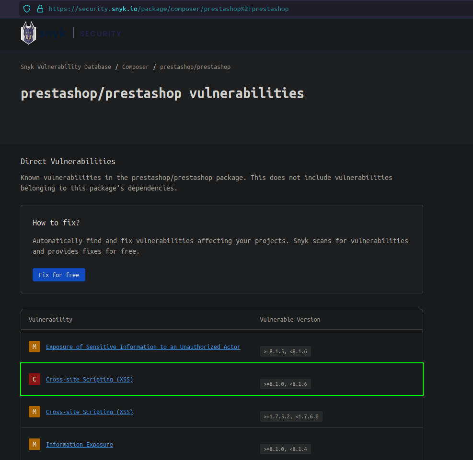Open Exposure of Sensitive Information to an Unauthorized Actor
Image resolution: width=473 pixels, height=460 pixels.
point(143,347)
